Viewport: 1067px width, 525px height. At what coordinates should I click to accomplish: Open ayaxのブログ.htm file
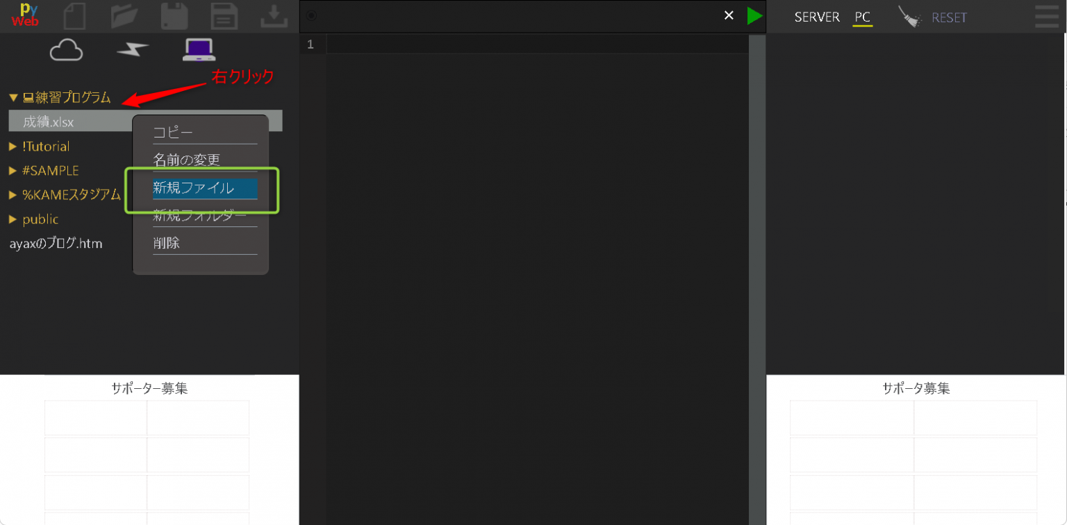click(56, 244)
